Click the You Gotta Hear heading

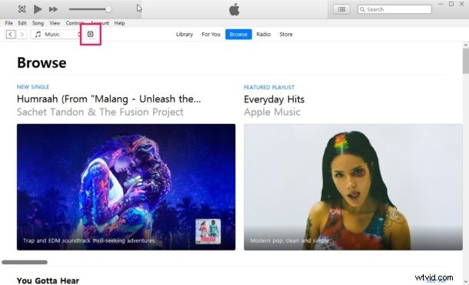point(48,281)
